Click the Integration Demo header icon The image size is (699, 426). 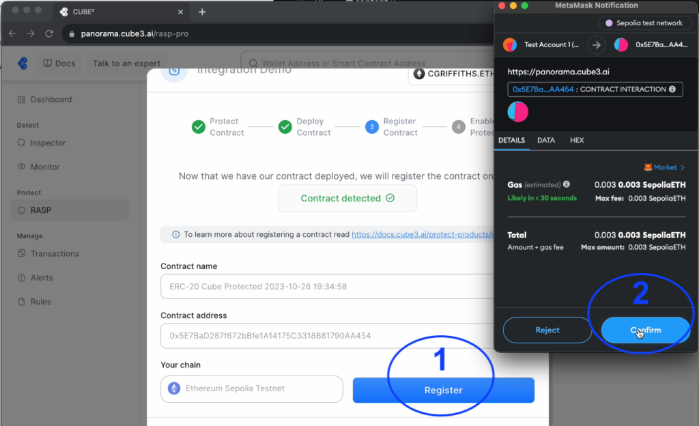coord(174,72)
